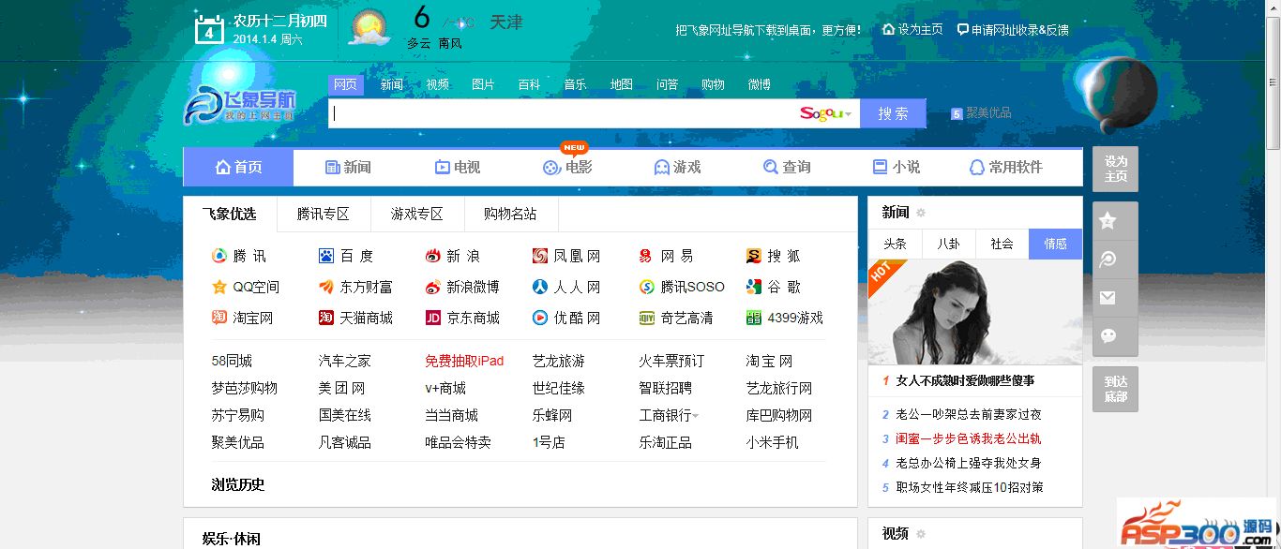Viewport: 1281px width, 549px height.
Task: Open the 百度 paw icon
Action: 326,256
